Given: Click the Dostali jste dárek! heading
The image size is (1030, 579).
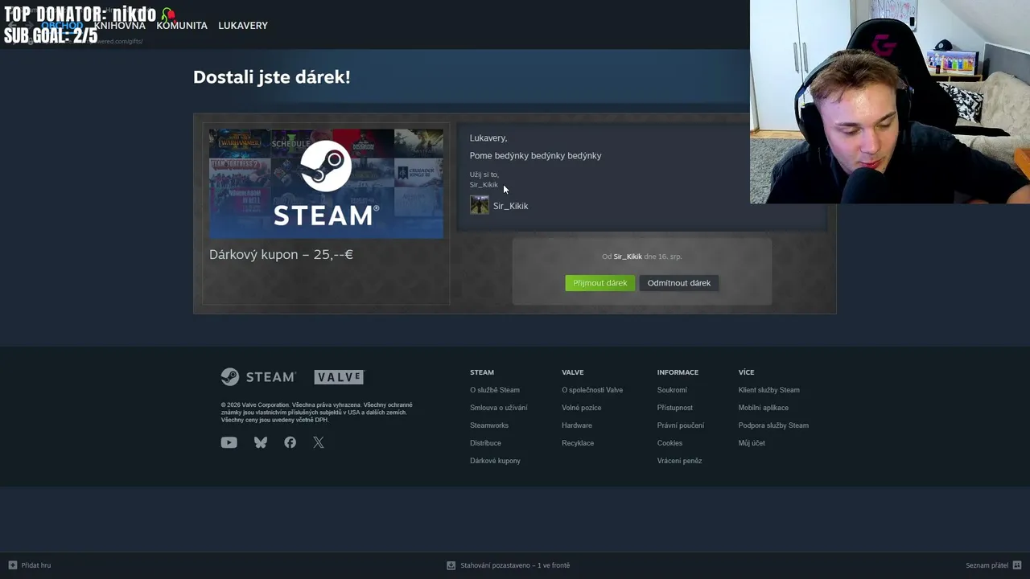Looking at the screenshot, I should coord(271,77).
